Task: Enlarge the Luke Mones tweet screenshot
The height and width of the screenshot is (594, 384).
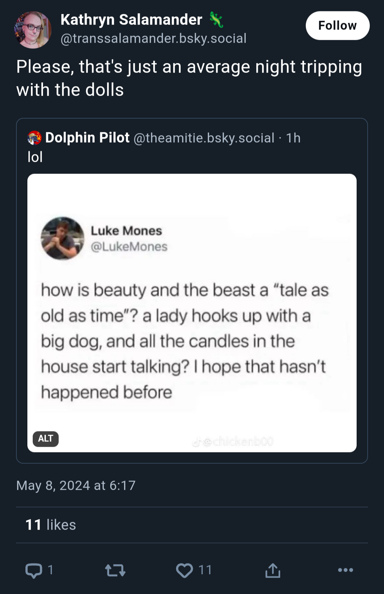Action: pyautogui.click(x=192, y=313)
